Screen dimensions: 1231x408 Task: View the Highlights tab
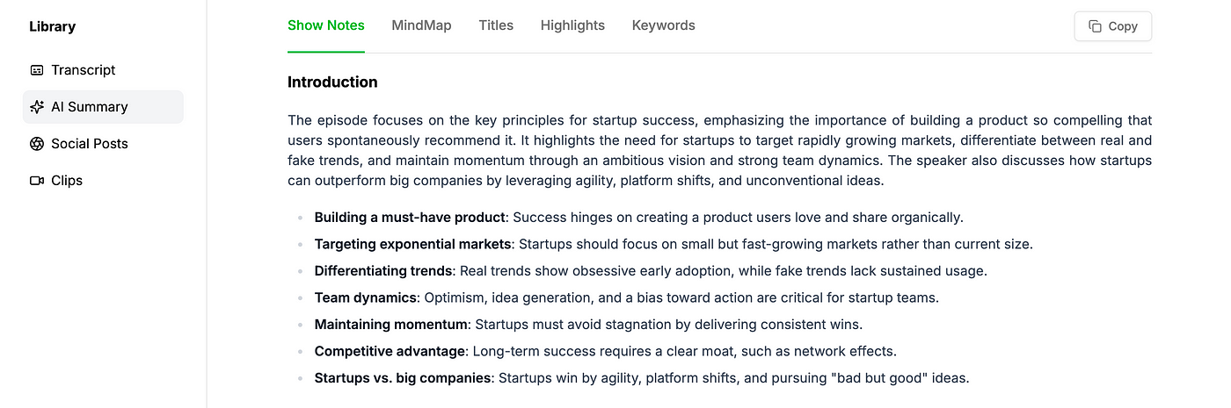[x=572, y=25]
